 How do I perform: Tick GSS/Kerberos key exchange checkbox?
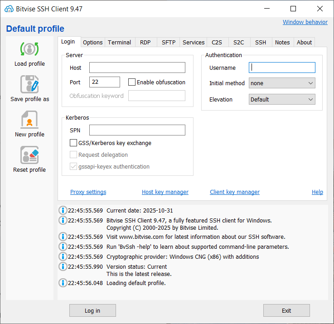click(x=73, y=143)
